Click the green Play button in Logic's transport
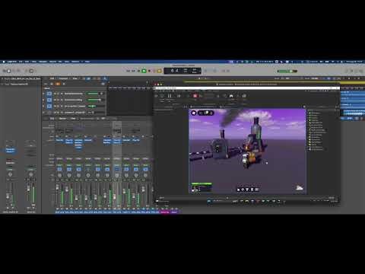 (x=144, y=71)
